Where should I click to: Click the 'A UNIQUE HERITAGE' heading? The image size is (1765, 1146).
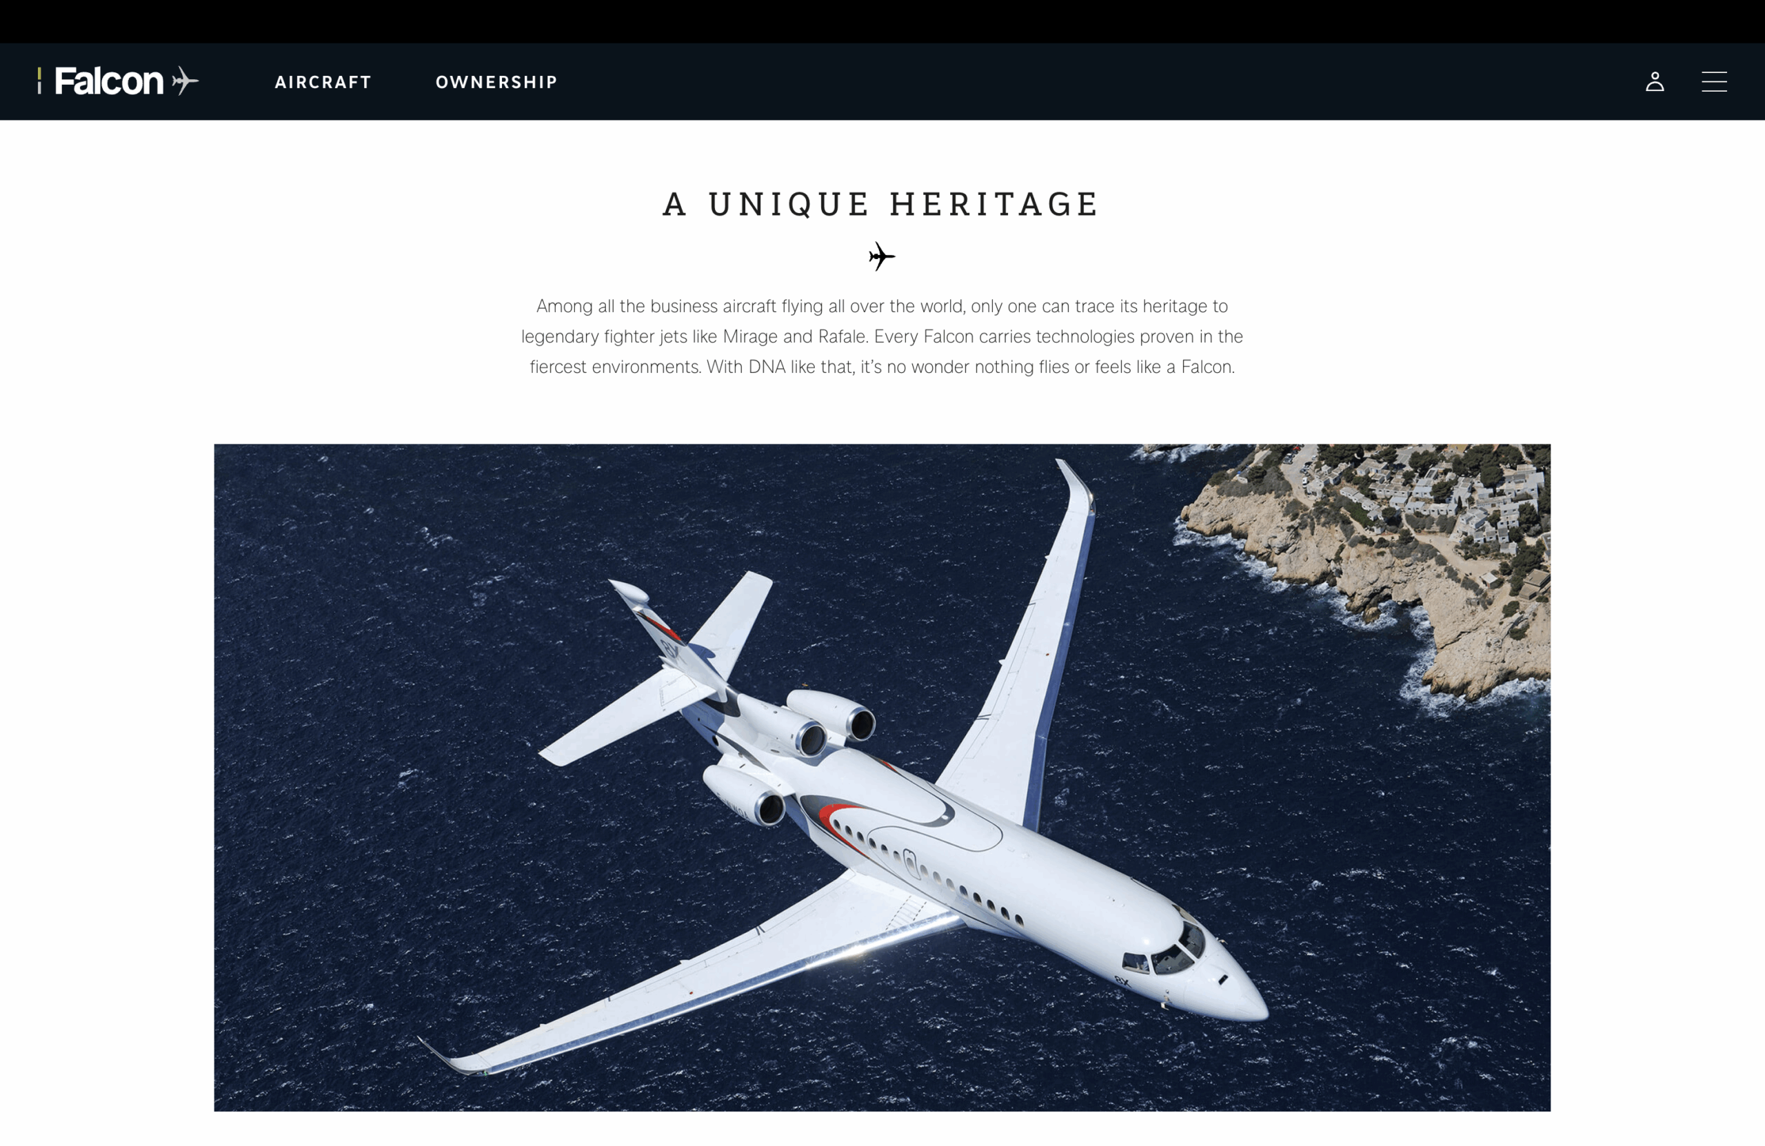(881, 204)
